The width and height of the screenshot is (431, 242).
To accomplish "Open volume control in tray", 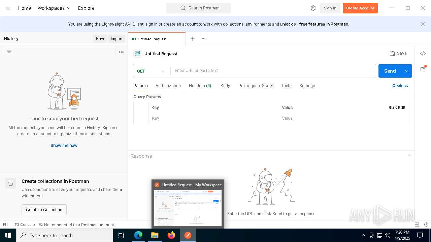I will coord(388,235).
